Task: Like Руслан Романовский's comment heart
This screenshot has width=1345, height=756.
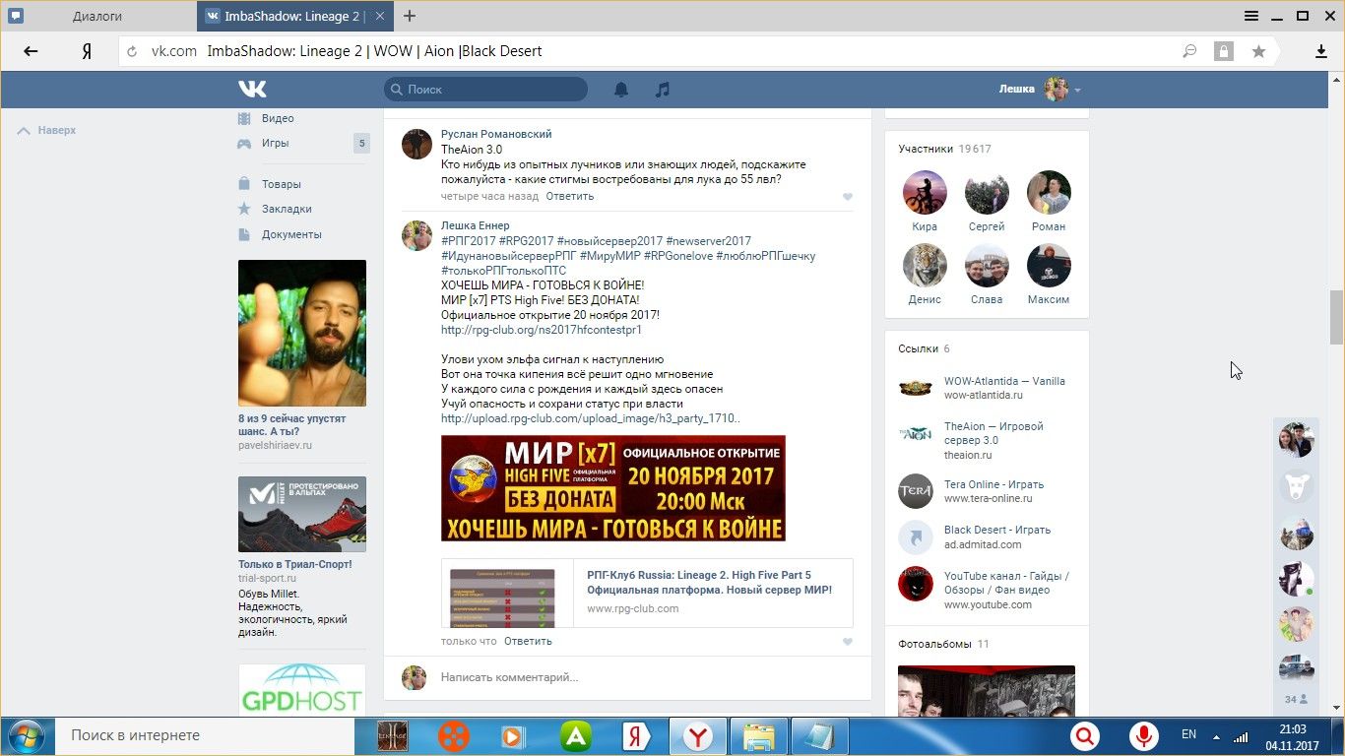Action: (x=847, y=197)
